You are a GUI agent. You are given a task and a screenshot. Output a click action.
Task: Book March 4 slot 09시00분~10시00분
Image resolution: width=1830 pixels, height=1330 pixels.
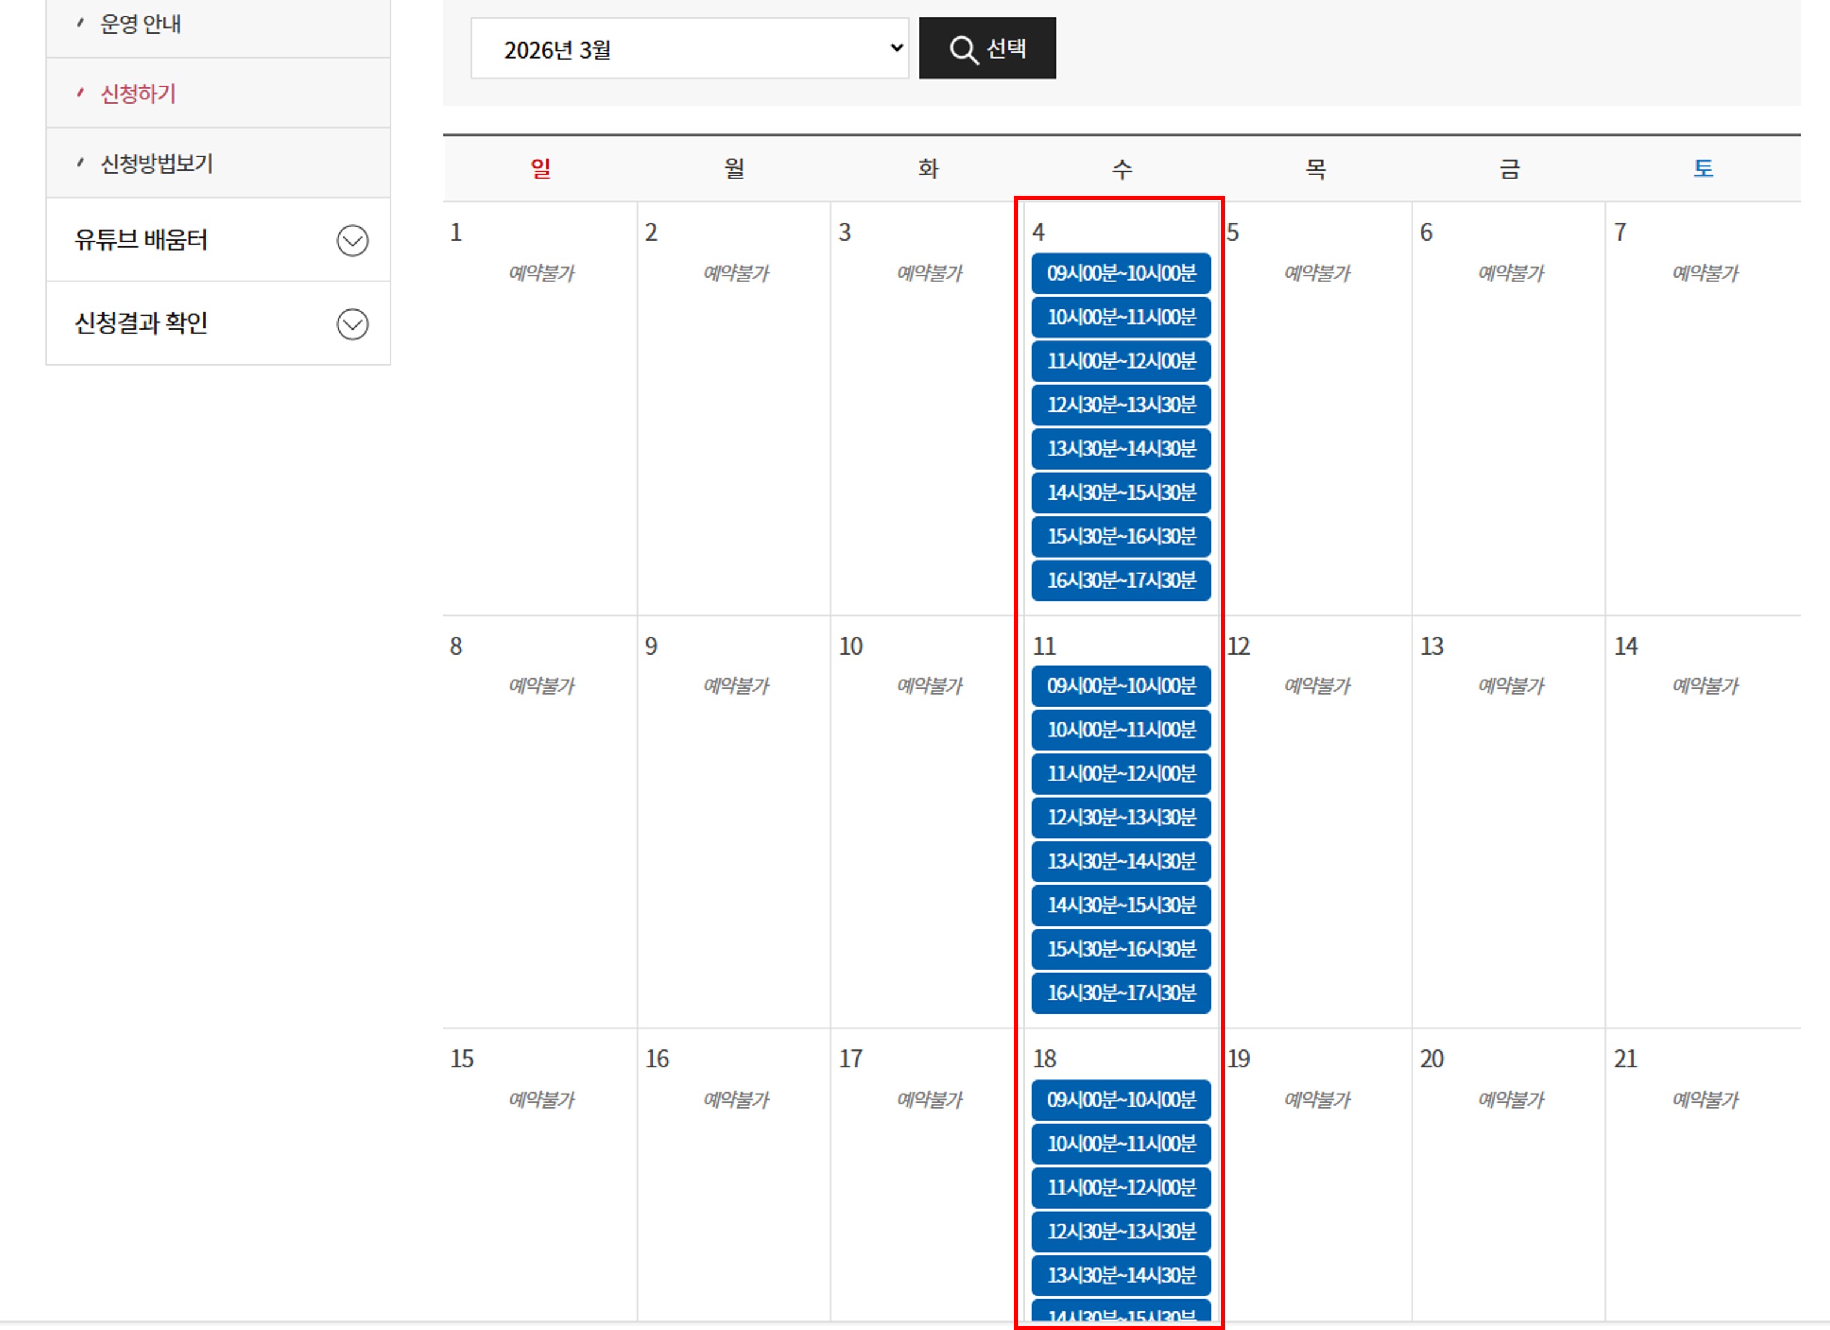pyautogui.click(x=1120, y=273)
